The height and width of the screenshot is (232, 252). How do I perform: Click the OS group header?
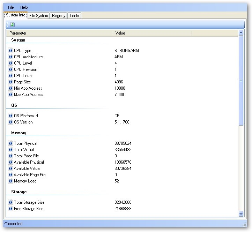pos(14,105)
